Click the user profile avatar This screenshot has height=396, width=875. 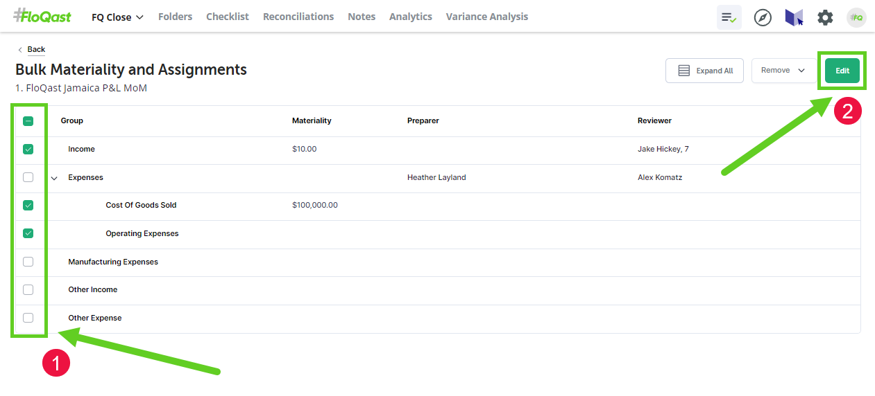[856, 17]
